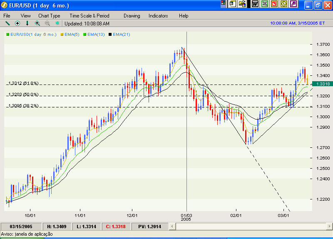Open the Indicators menu
Viewport: 333px width, 239px height.
pyautogui.click(x=158, y=15)
